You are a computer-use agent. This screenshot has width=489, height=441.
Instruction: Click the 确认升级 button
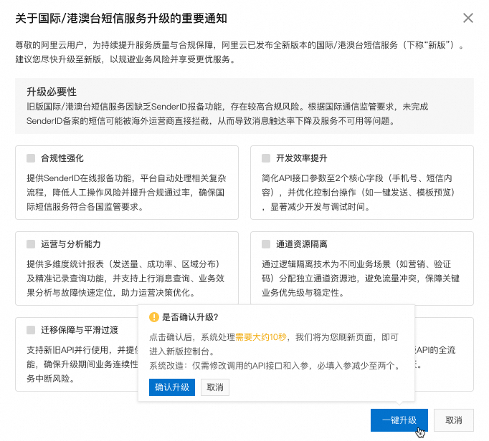(x=172, y=387)
